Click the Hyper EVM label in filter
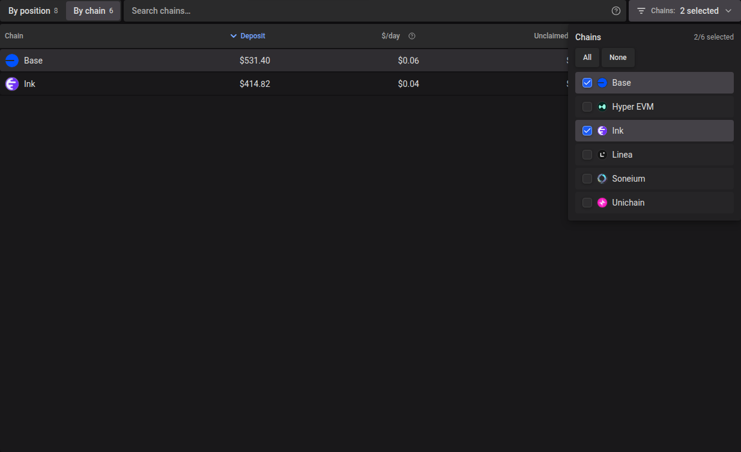741x452 pixels. click(x=633, y=107)
